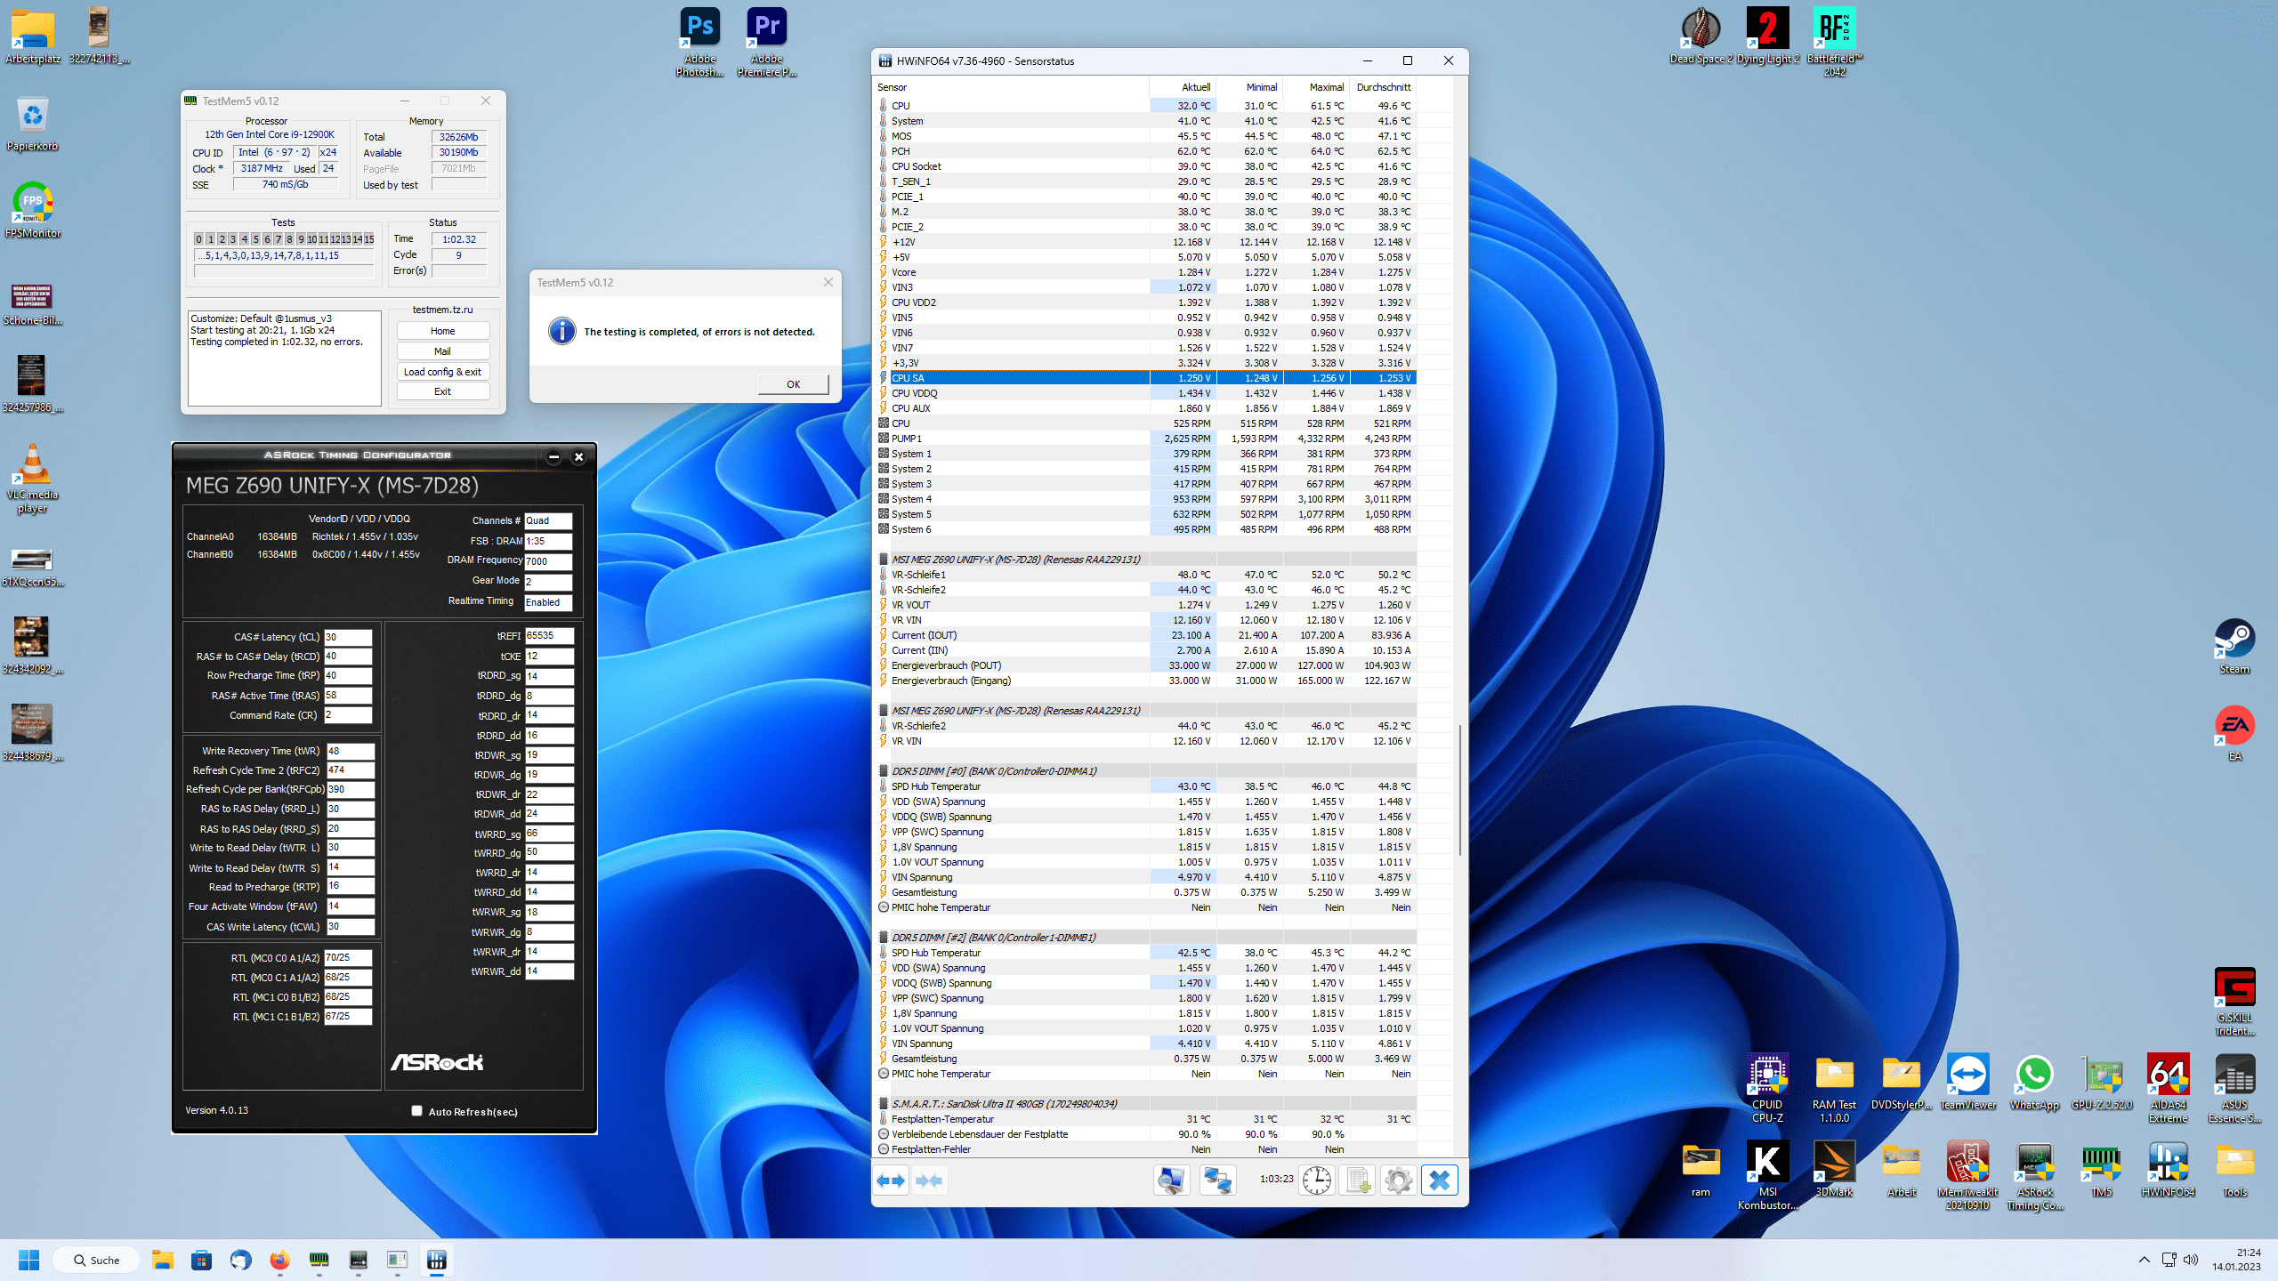Select the MemTweakIt desktop icon

coord(1967,1176)
